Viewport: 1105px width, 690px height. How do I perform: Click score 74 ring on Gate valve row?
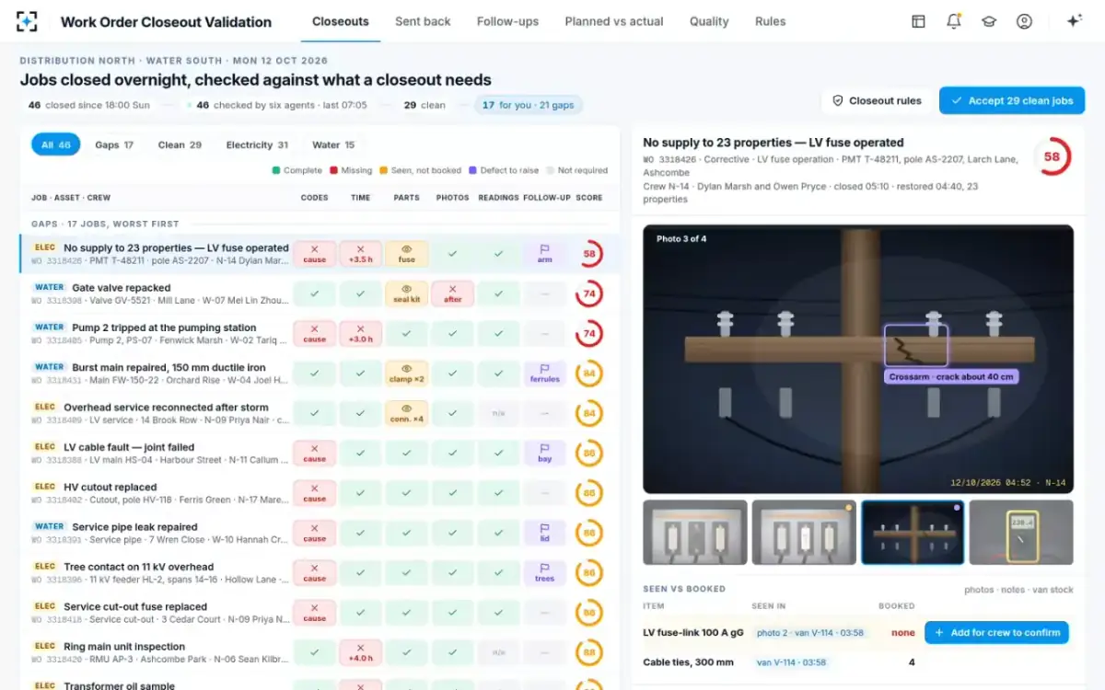589,293
